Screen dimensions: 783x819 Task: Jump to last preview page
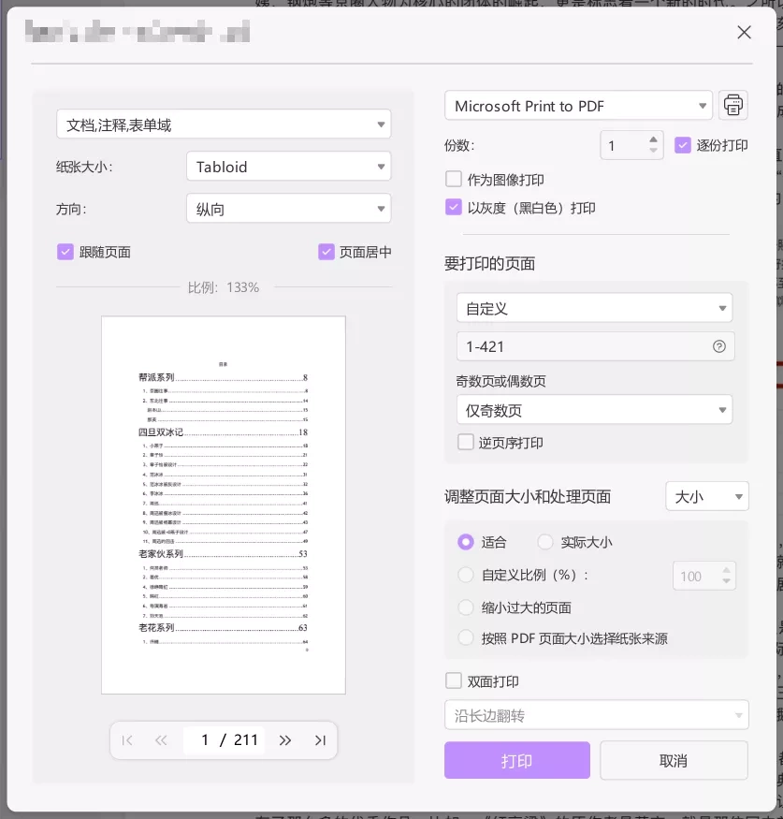pyautogui.click(x=320, y=740)
